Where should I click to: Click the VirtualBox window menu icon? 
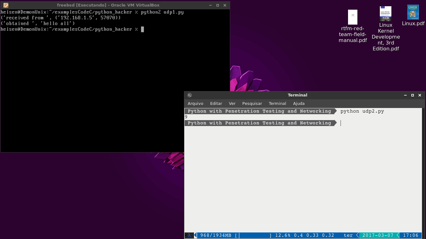6,5
